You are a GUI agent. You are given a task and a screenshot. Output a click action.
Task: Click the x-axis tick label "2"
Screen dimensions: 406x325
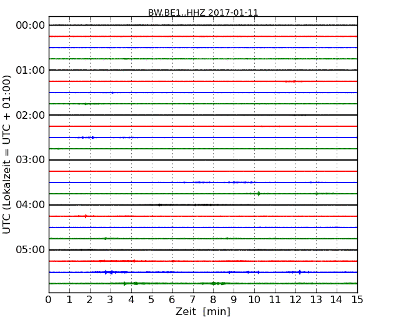[89, 300]
